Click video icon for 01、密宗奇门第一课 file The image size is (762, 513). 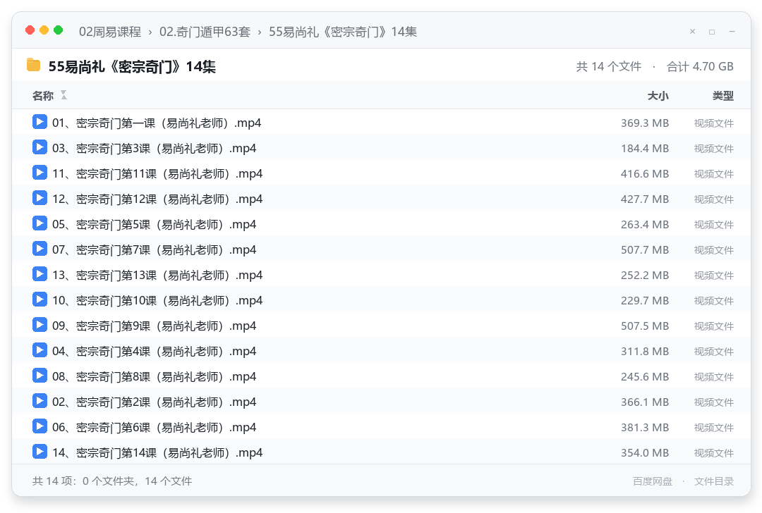click(40, 122)
